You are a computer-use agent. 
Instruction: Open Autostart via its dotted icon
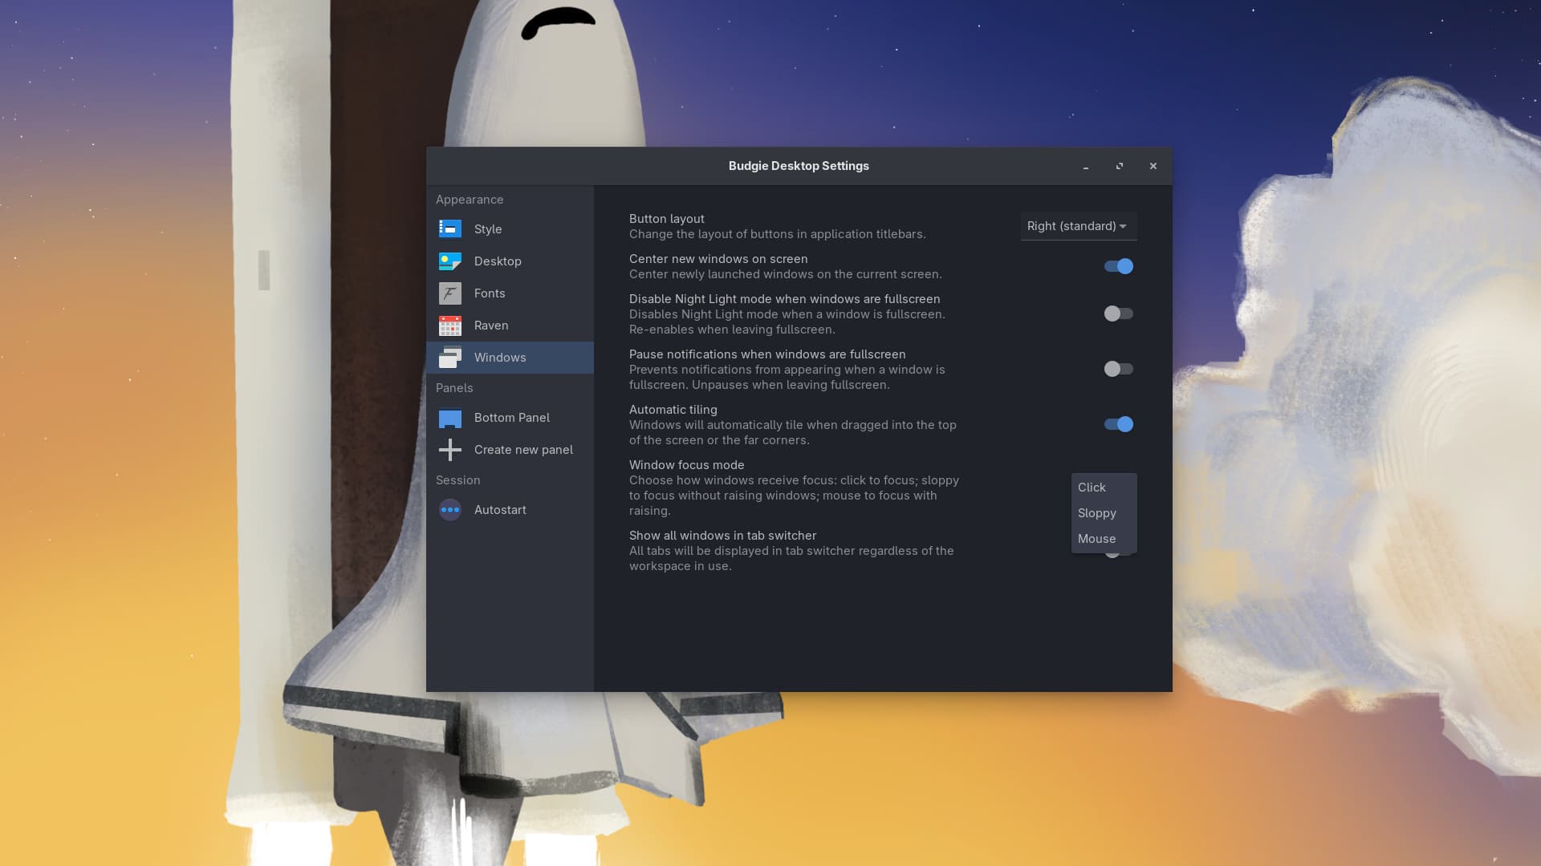449,510
